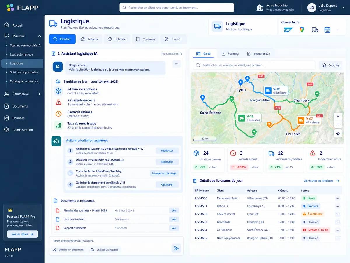The height and width of the screenshot is (263, 350).
Task: Select the Optimiser toolbar step
Action: (x=118, y=39)
